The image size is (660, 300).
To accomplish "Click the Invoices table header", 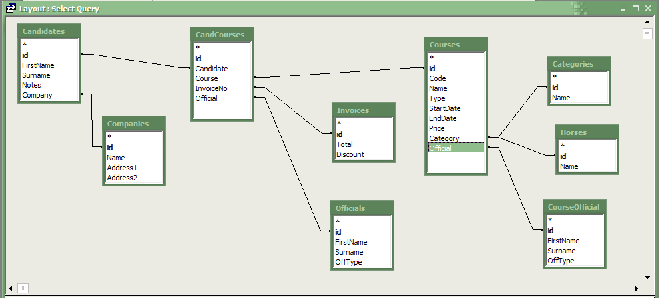I will (364, 110).
